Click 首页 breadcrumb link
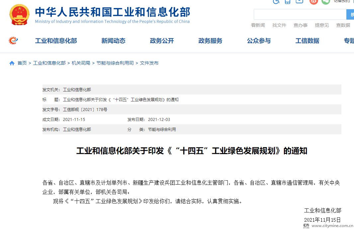354x229 pixels. pos(22,63)
